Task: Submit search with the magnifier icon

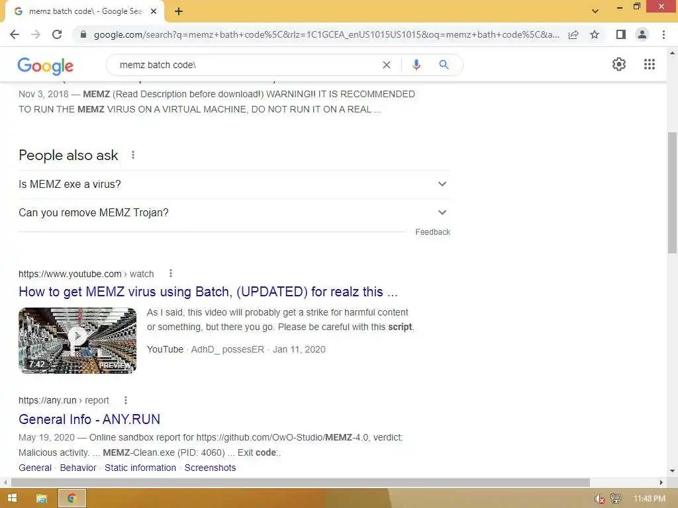Action: (444, 65)
